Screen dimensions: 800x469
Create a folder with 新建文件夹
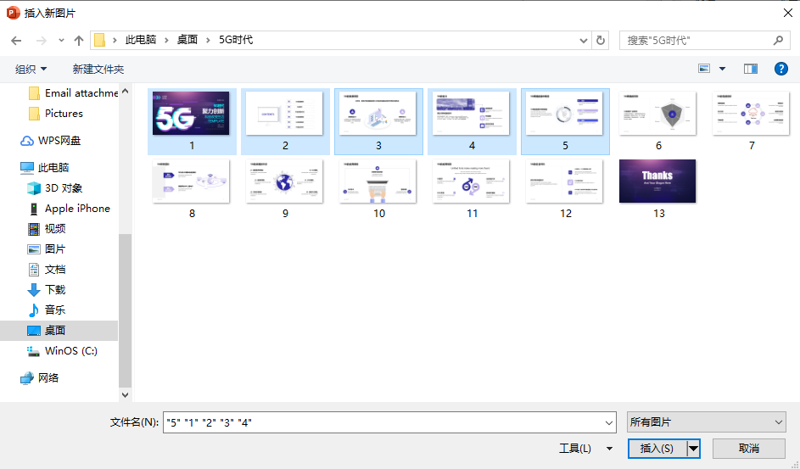click(x=98, y=69)
